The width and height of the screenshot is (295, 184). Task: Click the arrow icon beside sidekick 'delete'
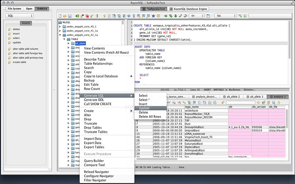10,29
